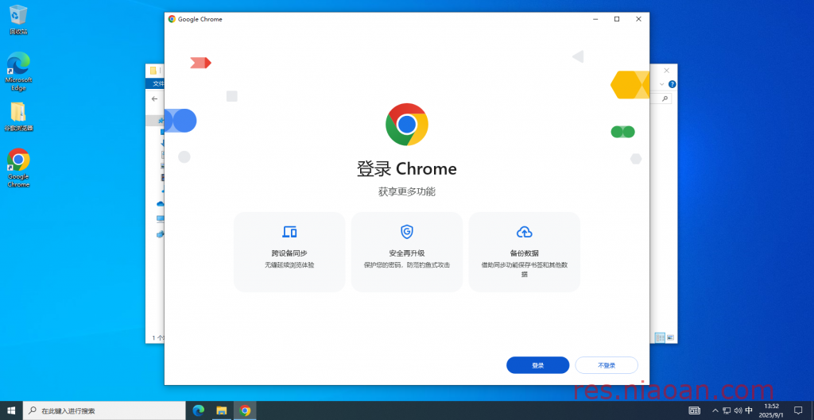Screen dimensions: 814x420
Task: Close the Google Chrome sign-in window
Action: (x=638, y=19)
